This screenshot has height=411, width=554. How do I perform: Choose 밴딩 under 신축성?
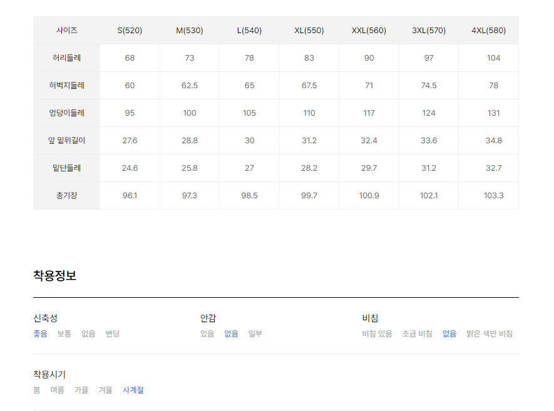[112, 333]
